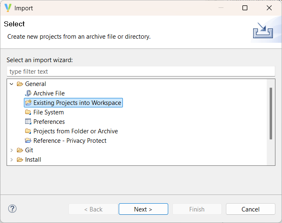This screenshot has height=223, width=282.
Task: Click the Install category folder icon
Action: tap(20, 160)
